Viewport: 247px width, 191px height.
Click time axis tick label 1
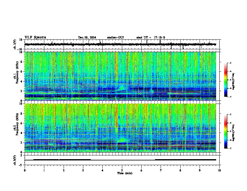(44, 170)
